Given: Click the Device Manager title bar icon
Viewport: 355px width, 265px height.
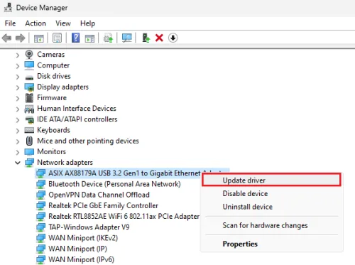Looking at the screenshot, I should [x=8, y=8].
